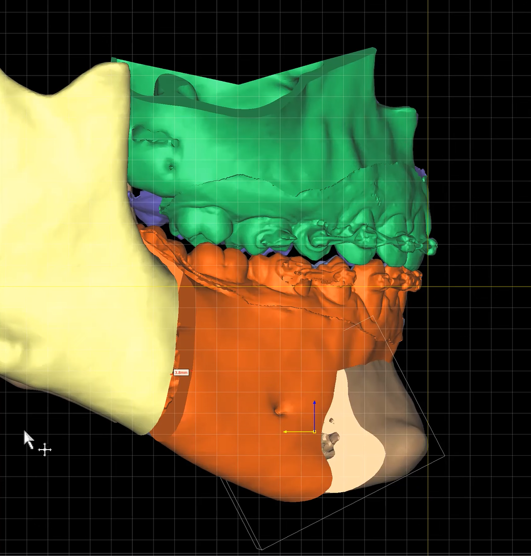This screenshot has height=556, width=531.
Task: Grab the yellow horizontal axis arrow
Action: 298,432
